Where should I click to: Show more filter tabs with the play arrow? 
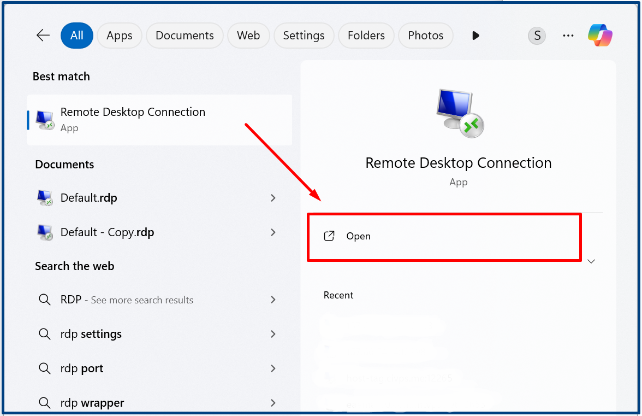[475, 36]
